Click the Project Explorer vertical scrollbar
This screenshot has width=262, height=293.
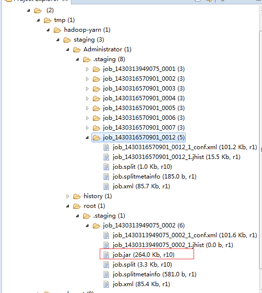(x=261, y=150)
